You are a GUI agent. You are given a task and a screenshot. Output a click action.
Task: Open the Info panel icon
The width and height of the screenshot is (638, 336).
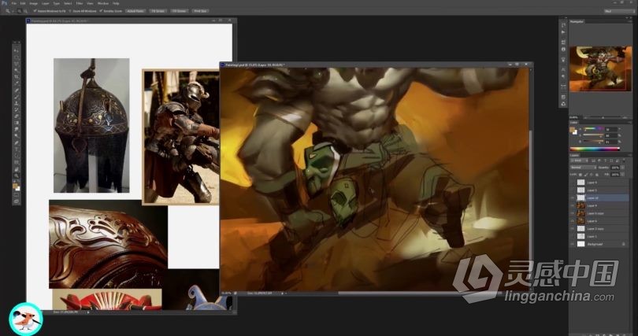[563, 49]
